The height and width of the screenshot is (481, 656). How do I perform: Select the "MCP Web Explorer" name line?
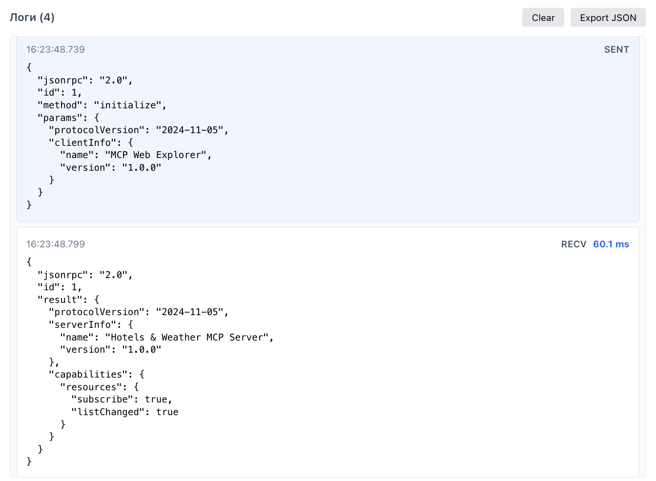tap(136, 155)
